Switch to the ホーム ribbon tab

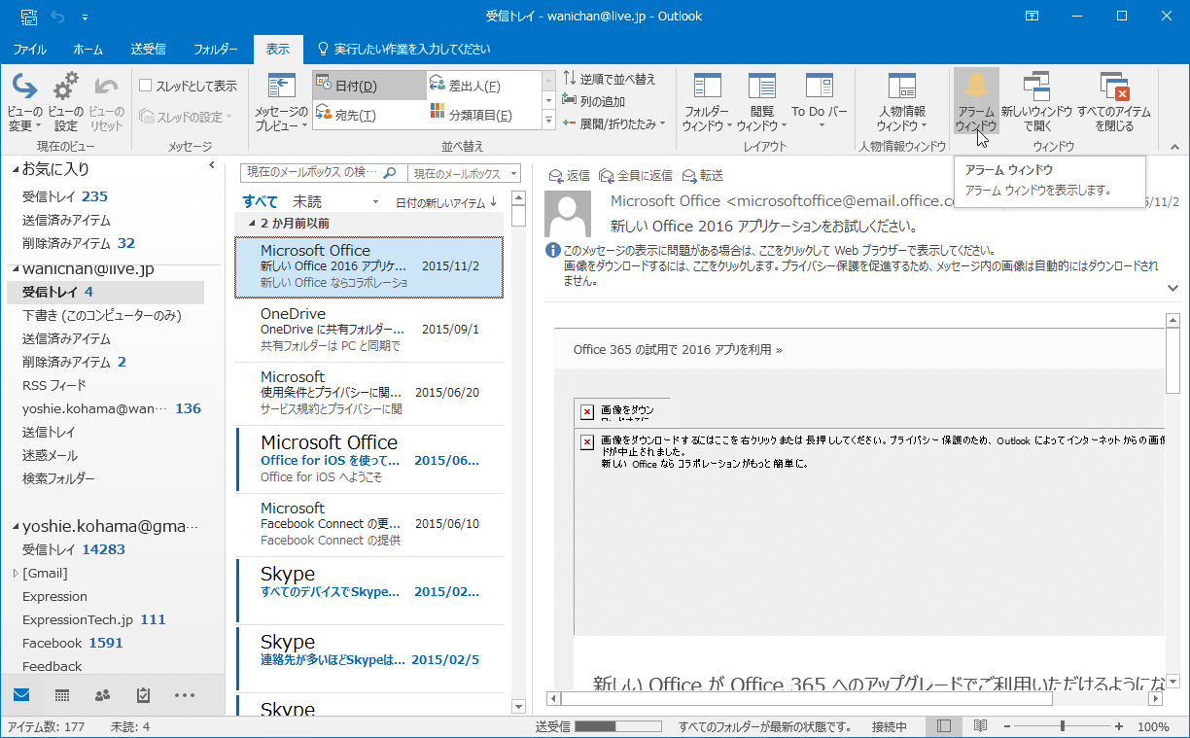click(88, 49)
